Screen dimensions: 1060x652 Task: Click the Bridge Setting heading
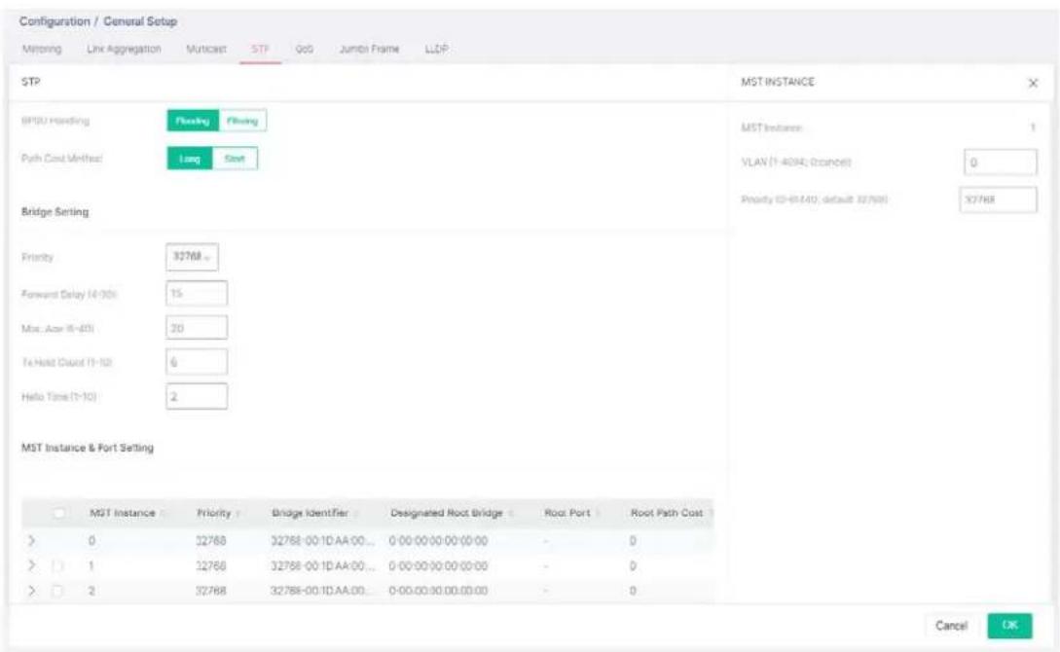point(55,212)
